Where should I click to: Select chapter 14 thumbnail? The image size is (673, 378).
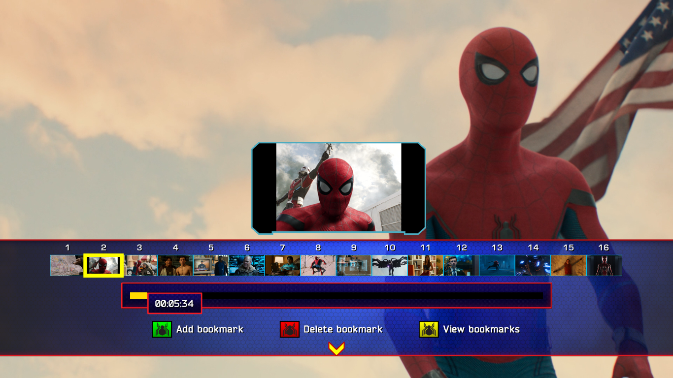click(533, 265)
